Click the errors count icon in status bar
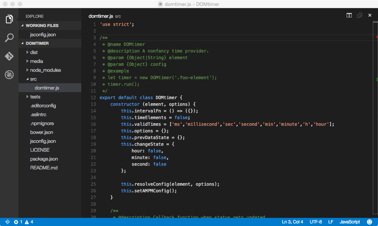This screenshot has width=378, height=226. coord(18,222)
